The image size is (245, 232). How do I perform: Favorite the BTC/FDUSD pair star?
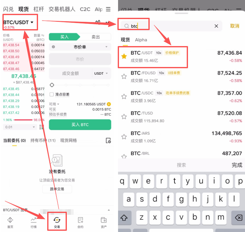click(124, 77)
